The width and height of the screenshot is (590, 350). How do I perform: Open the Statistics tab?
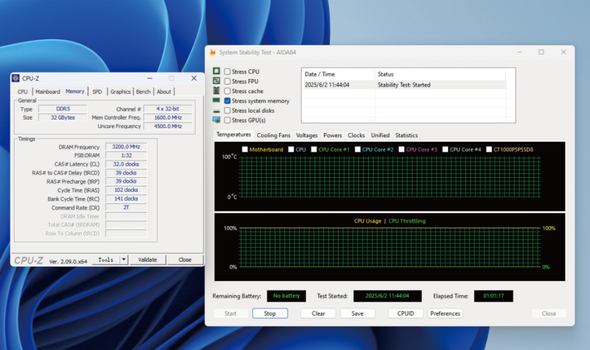coord(406,135)
